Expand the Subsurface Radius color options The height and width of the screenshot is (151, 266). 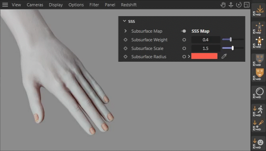tap(189, 57)
